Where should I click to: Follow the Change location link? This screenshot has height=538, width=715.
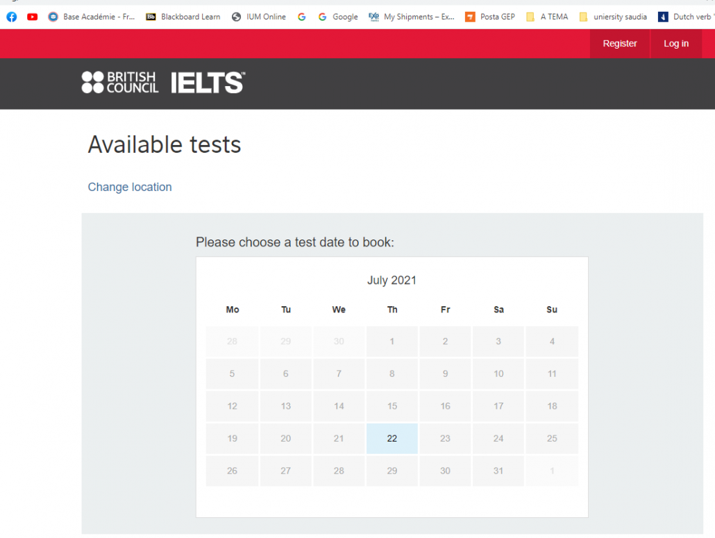click(x=130, y=187)
